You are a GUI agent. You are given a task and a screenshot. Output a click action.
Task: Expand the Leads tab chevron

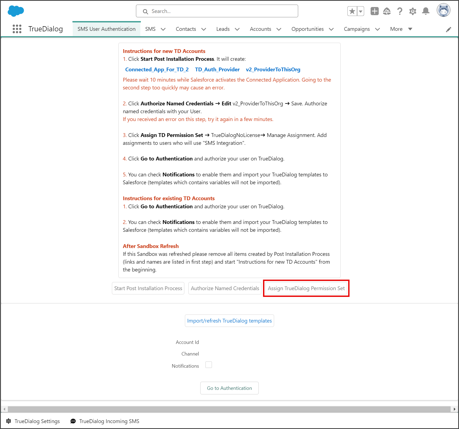(x=237, y=29)
